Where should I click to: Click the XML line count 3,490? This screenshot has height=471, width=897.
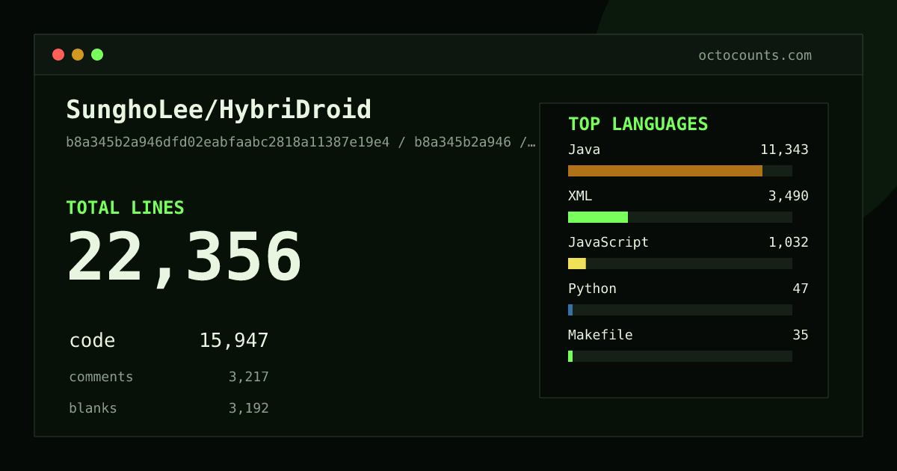(x=789, y=196)
